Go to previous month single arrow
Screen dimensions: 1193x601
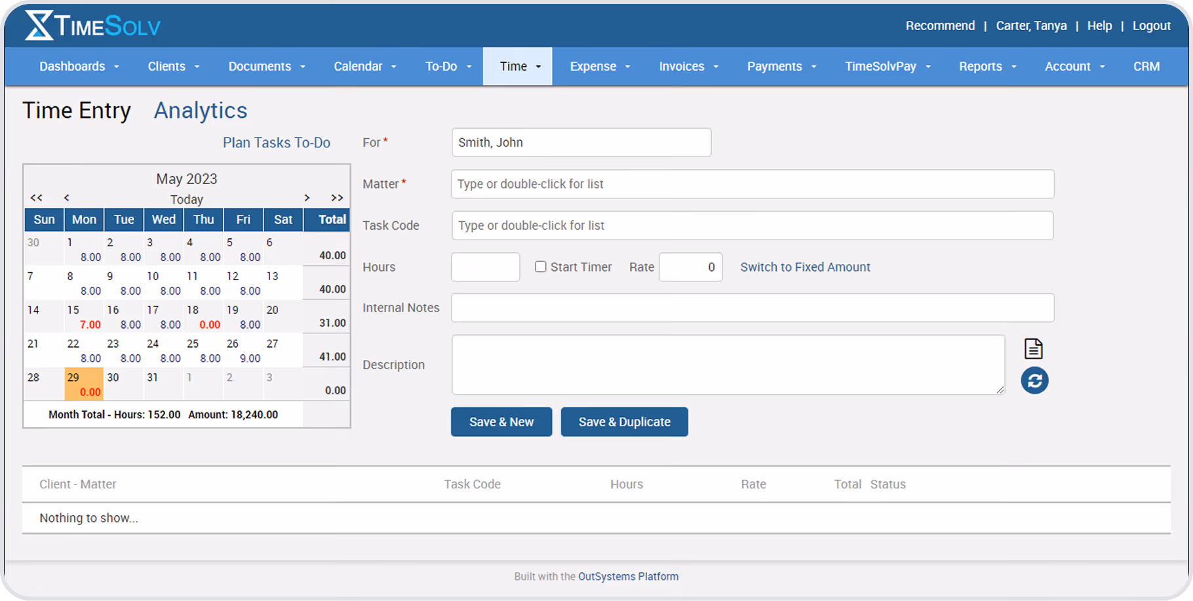tap(66, 198)
